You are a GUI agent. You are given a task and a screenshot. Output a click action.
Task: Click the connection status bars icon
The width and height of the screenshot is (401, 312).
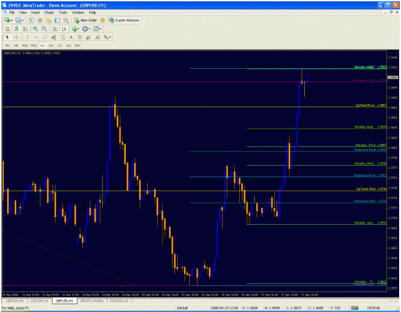click(x=355, y=308)
